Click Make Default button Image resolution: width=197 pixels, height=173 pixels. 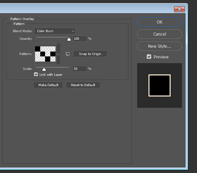tap(48, 85)
